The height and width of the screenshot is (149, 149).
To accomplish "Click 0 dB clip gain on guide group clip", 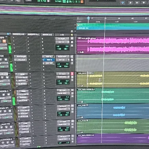I will click(81, 52).
